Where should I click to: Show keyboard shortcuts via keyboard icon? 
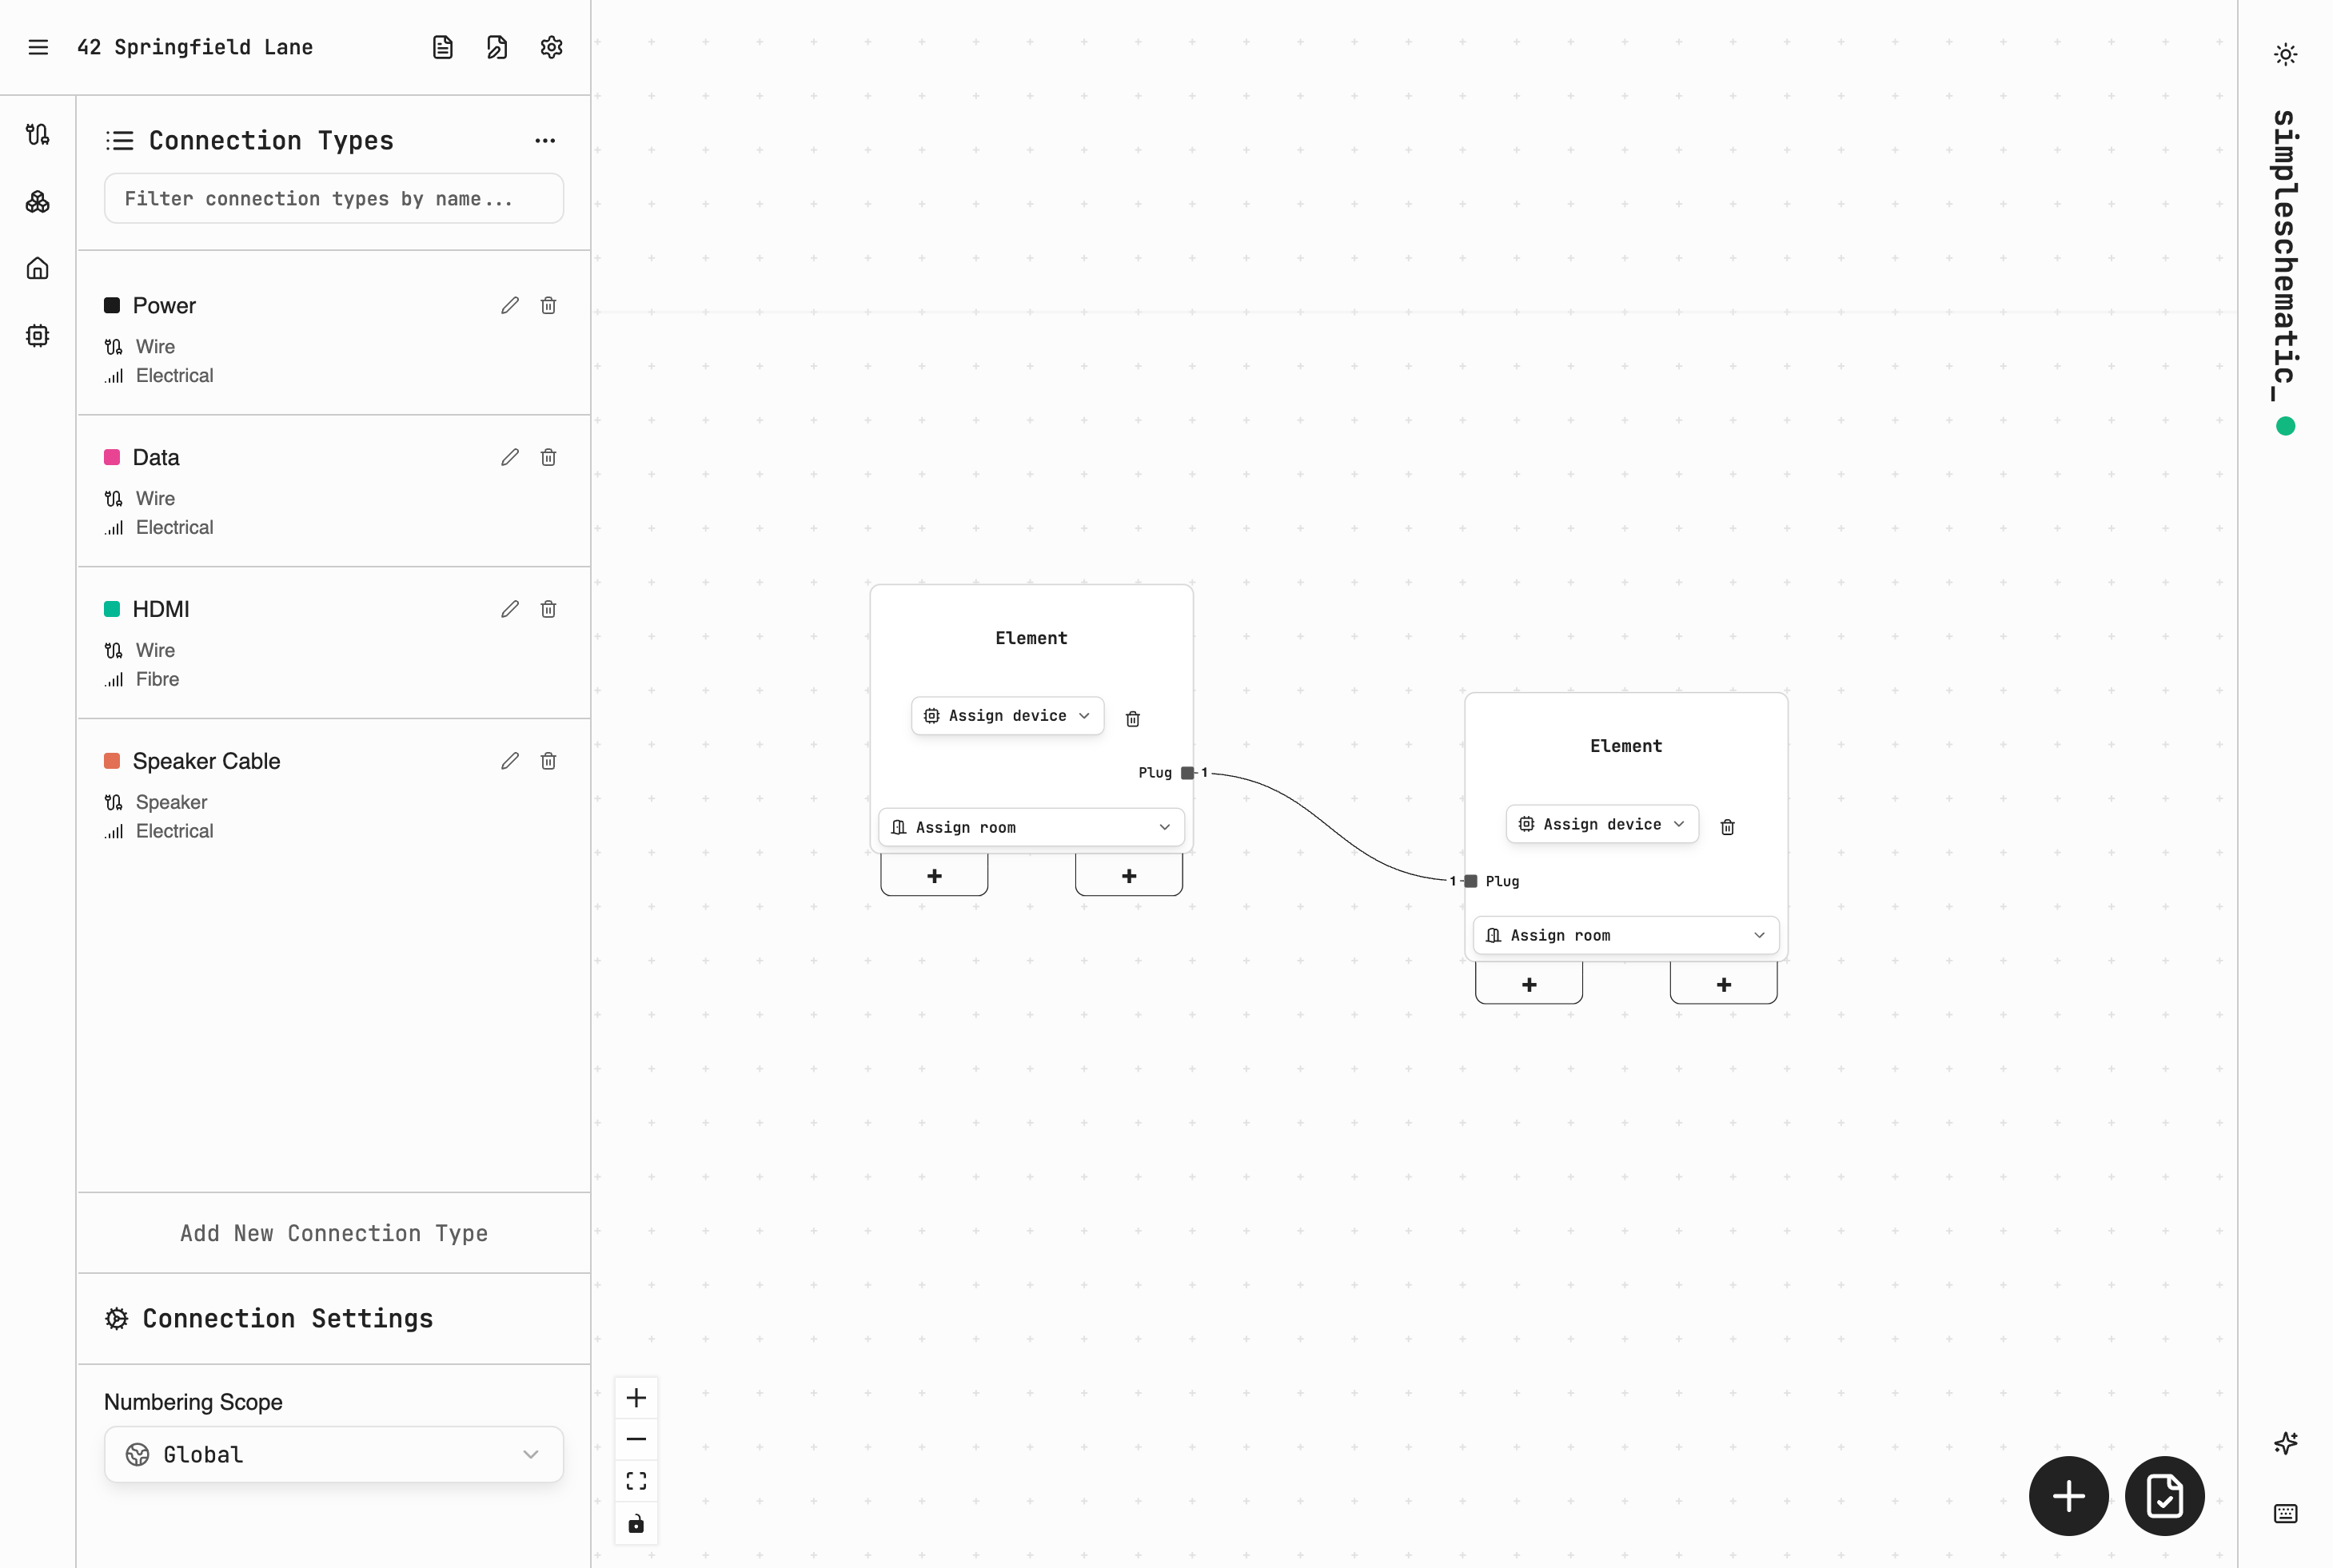(x=2286, y=1513)
